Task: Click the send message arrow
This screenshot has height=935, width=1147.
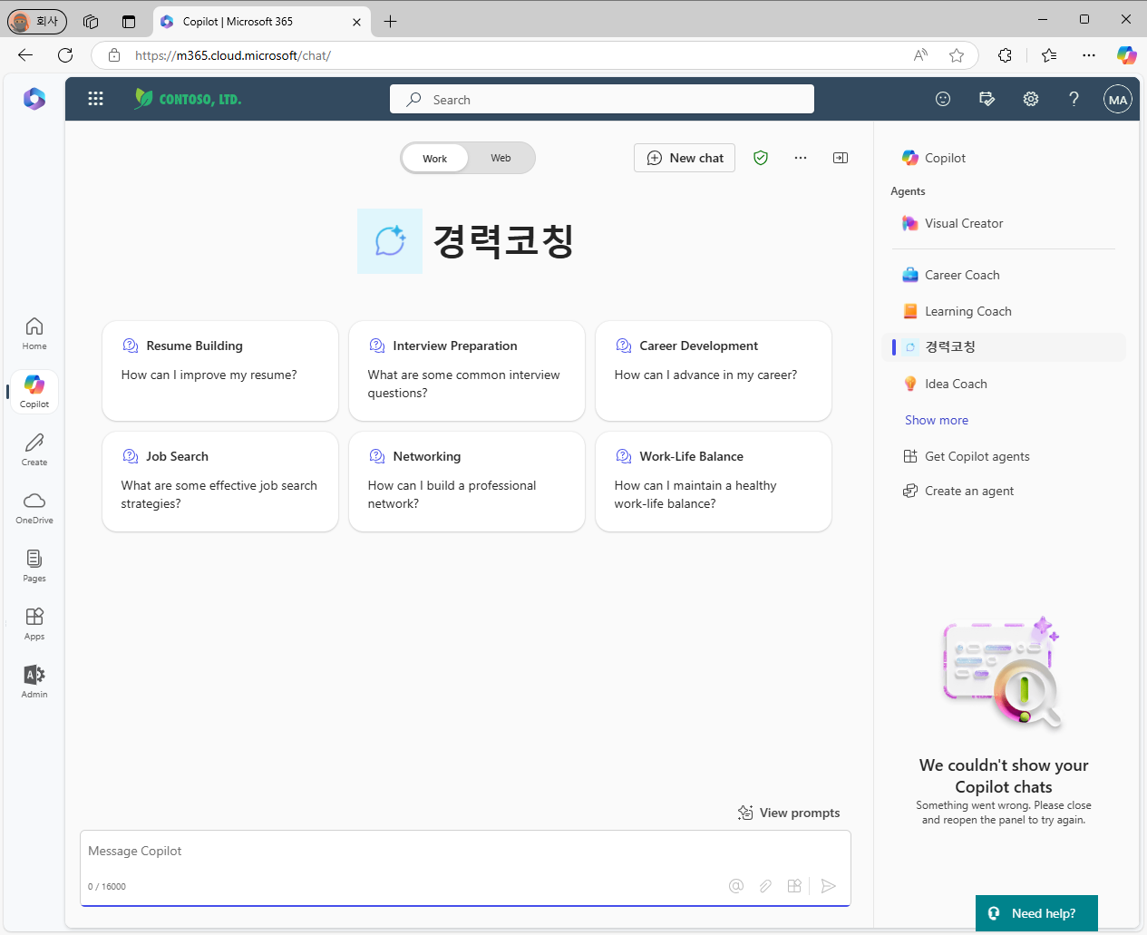Action: (828, 886)
